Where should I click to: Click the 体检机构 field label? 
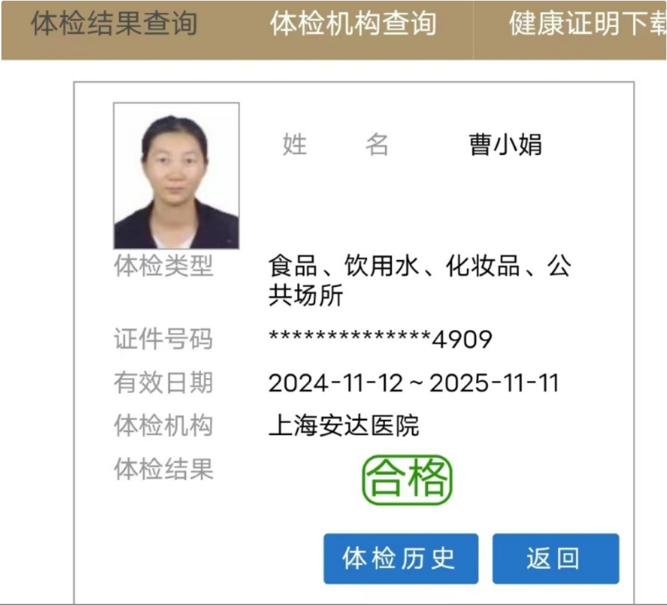click(163, 425)
